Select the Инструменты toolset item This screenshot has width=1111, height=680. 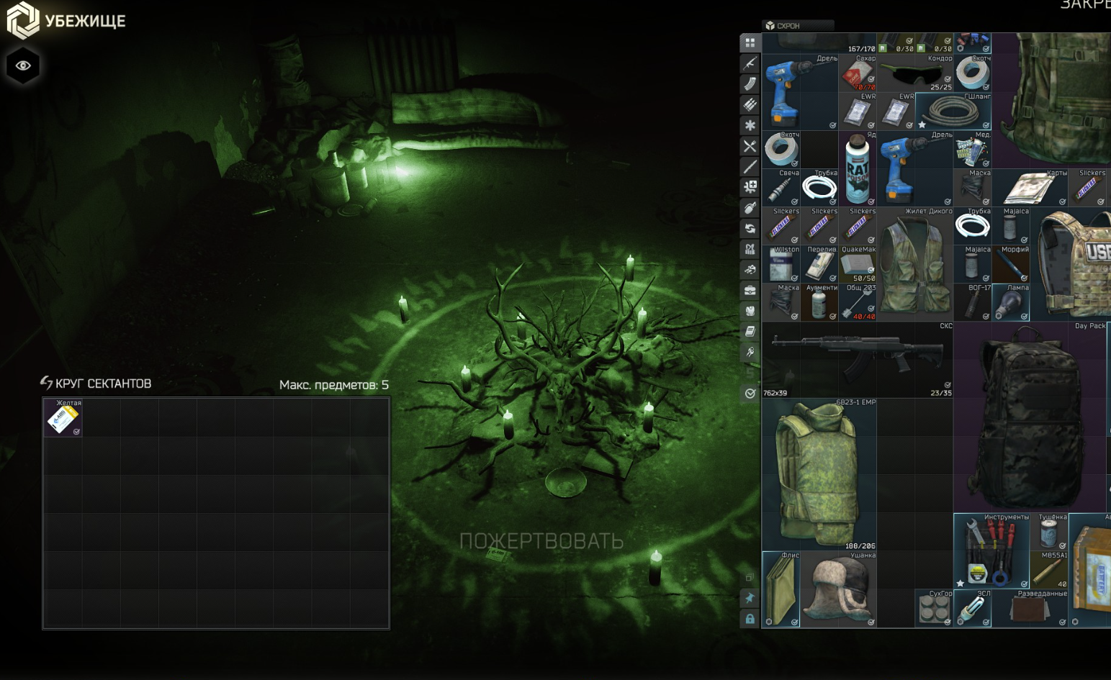tap(991, 550)
